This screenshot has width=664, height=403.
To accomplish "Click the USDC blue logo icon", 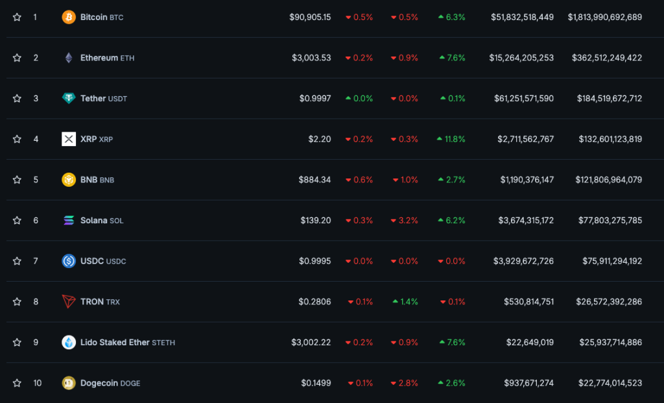I will click(x=69, y=261).
